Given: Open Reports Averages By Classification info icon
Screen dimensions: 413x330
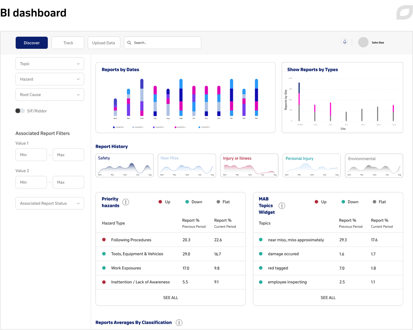Looking at the screenshot, I should [x=179, y=323].
